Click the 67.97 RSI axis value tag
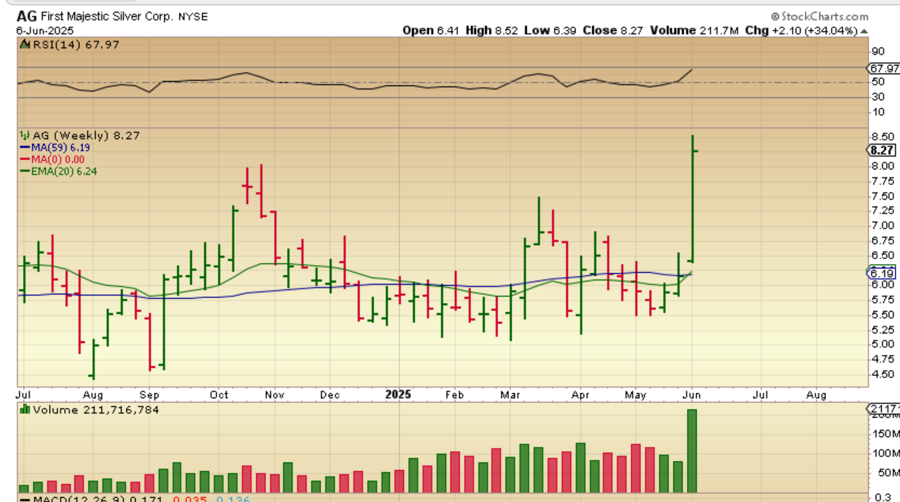This screenshot has width=900, height=502. click(x=884, y=68)
